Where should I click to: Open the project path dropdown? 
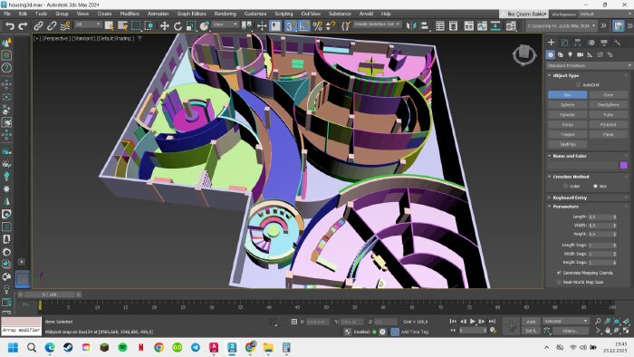point(562,26)
